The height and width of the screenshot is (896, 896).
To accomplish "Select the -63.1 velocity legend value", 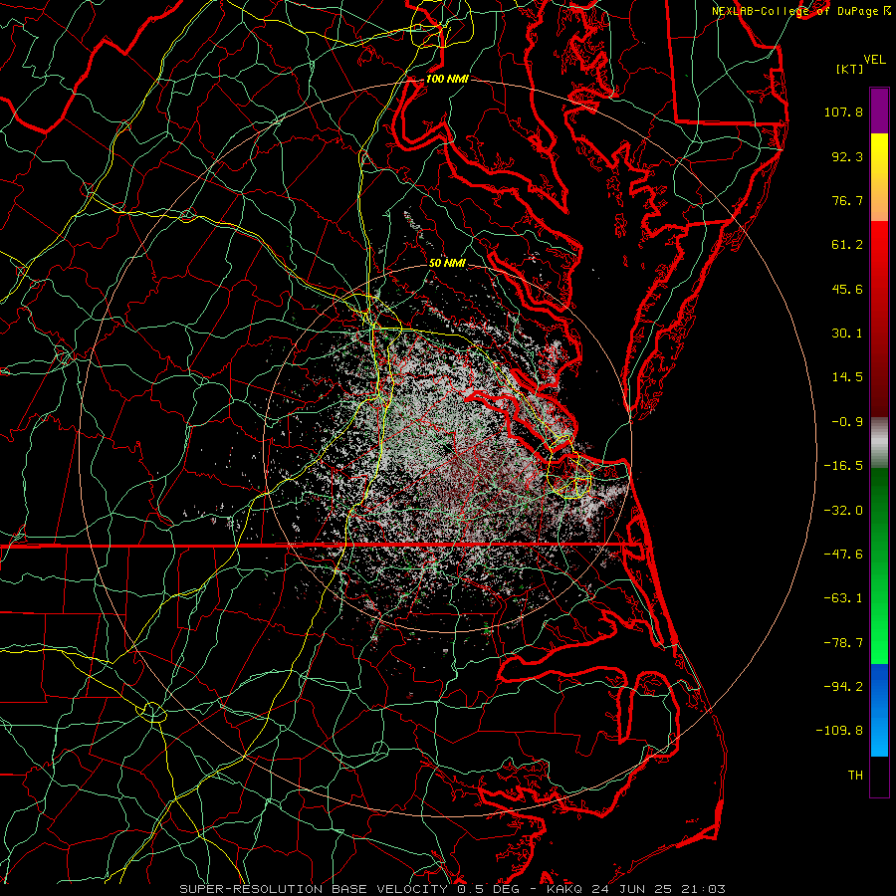I will (x=843, y=598).
